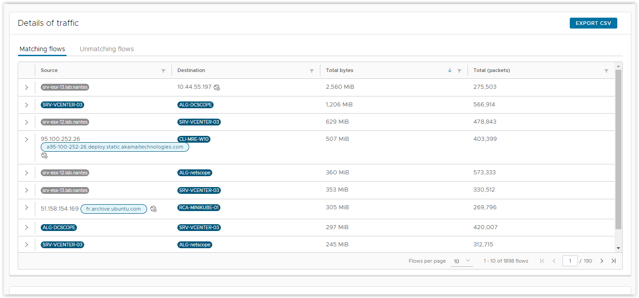Open the Destination column filter icon
Viewport: 639px width, 298px height.
click(312, 71)
